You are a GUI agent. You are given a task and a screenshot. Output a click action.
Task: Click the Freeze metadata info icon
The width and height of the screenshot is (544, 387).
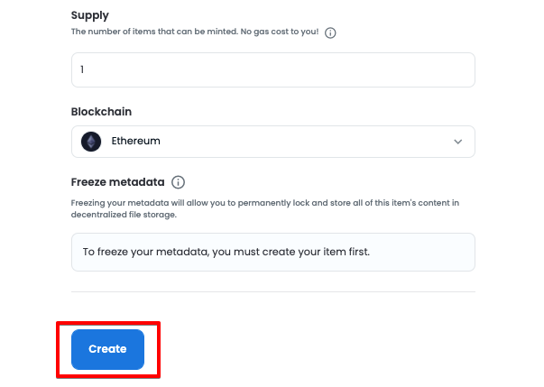pyautogui.click(x=178, y=182)
